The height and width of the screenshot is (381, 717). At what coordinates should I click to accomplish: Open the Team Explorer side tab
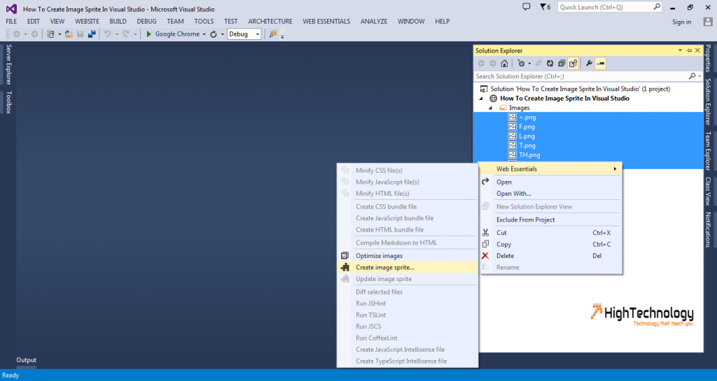[x=708, y=150]
